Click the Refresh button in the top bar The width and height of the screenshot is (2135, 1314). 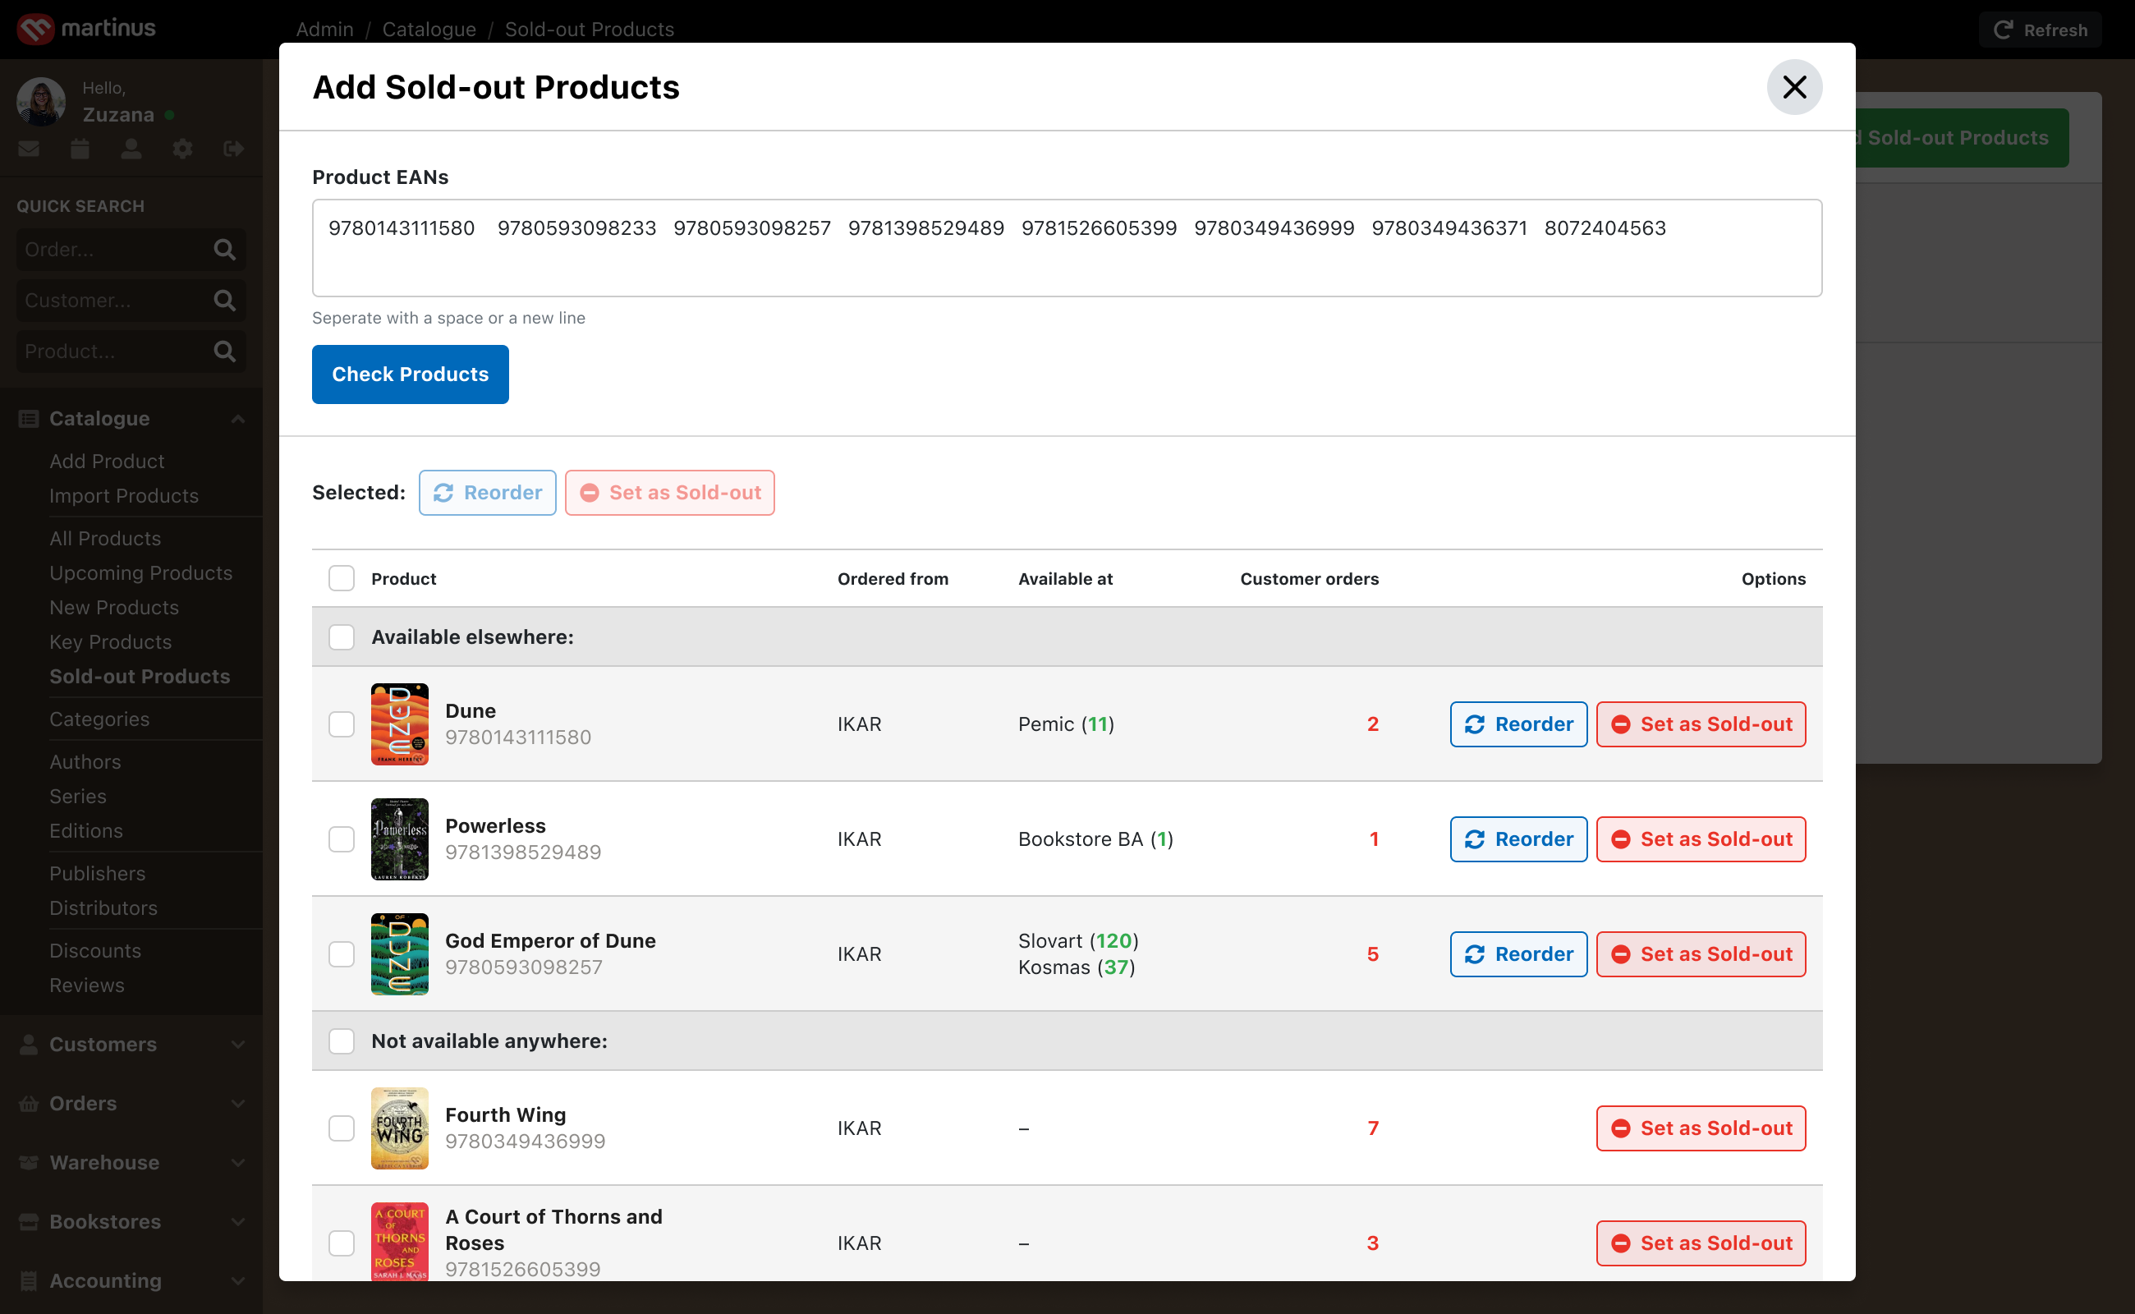(x=2041, y=30)
